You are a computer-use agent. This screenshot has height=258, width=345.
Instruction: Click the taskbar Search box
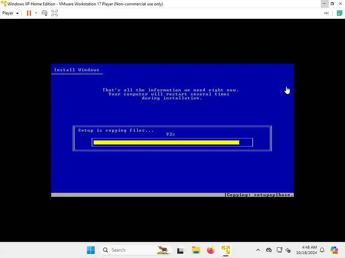[x=136, y=250]
